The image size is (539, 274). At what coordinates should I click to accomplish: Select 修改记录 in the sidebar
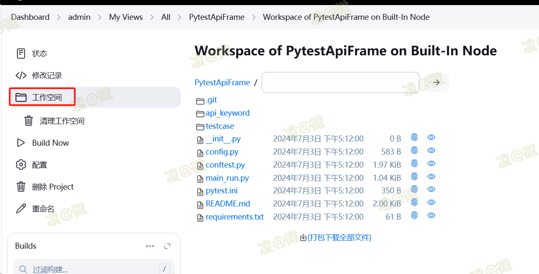click(47, 76)
